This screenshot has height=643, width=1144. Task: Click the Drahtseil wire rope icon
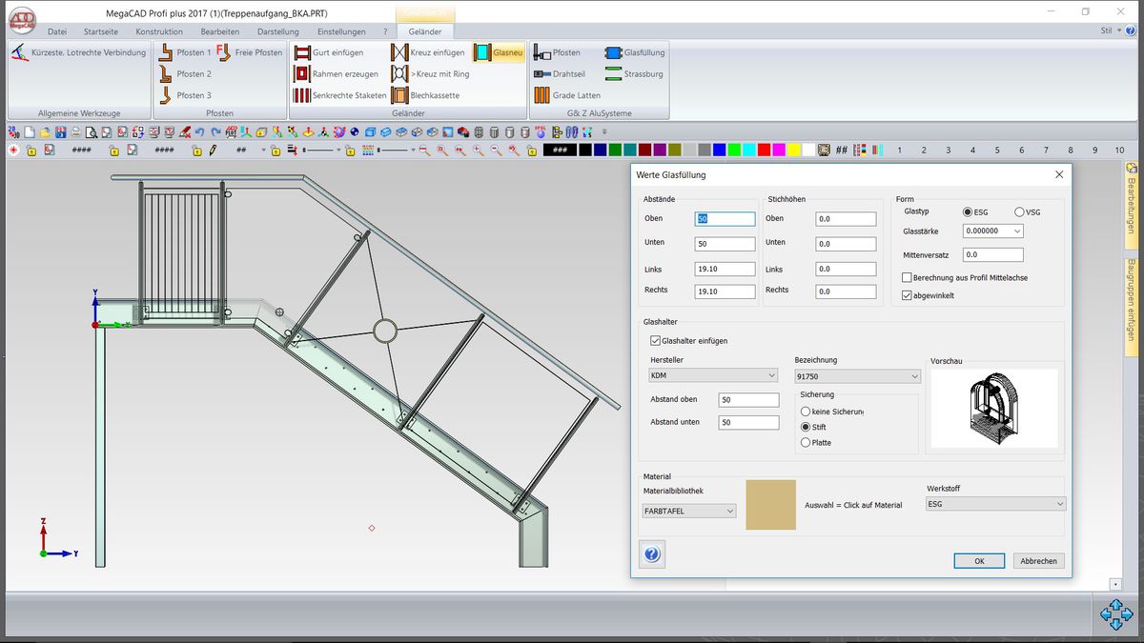tap(542, 74)
